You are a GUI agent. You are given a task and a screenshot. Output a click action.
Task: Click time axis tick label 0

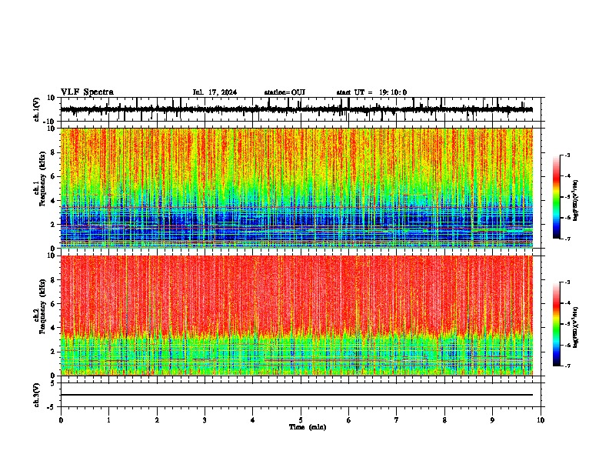61,420
